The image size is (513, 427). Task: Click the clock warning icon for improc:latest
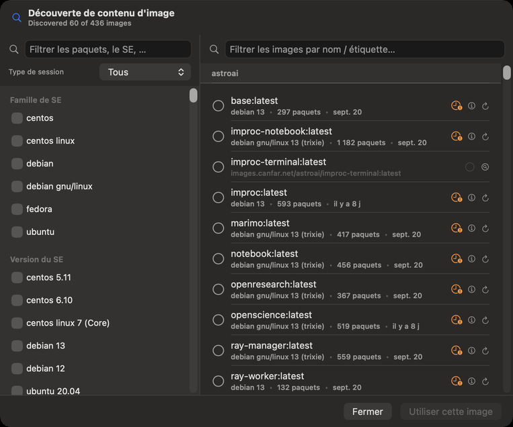pos(457,197)
